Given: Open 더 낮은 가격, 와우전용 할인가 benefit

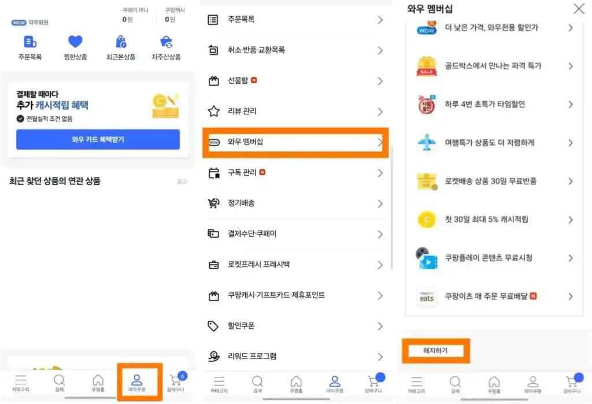Looking at the screenshot, I should (495, 28).
